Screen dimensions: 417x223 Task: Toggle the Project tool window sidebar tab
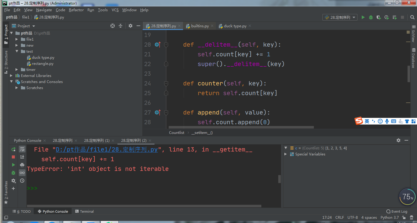point(6,34)
